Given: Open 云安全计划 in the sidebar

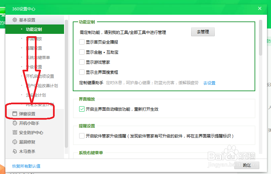Looking at the screenshot, I should (x=36, y=95).
